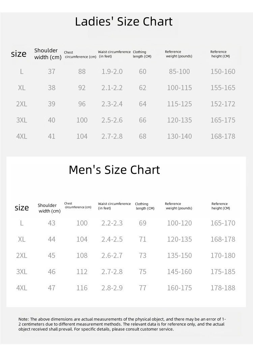This screenshot has height=345, width=253.
Task: Click the Note text about measurement errors
Action: 122,324
